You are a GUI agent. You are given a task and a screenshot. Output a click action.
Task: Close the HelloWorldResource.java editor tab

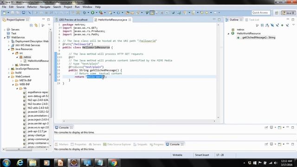[130, 19]
